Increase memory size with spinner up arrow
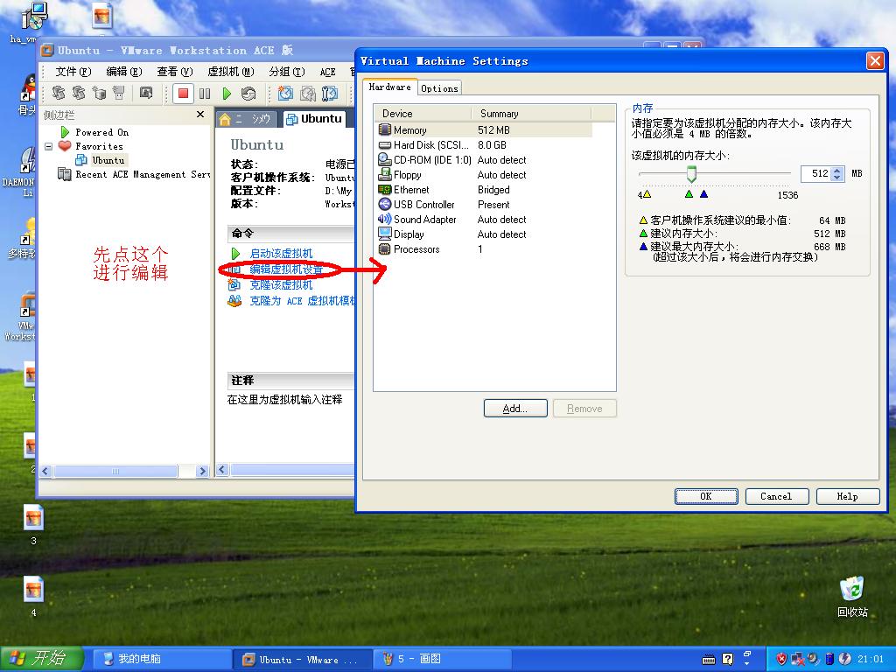This screenshot has width=896, height=672. 837,171
